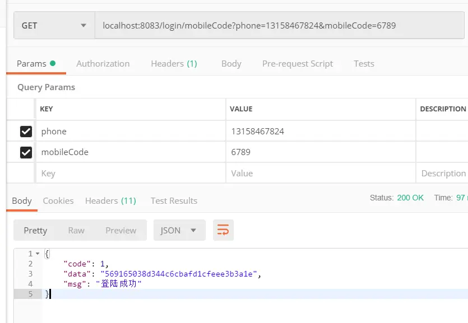Select the Raw view button
468x323 pixels.
tap(76, 230)
